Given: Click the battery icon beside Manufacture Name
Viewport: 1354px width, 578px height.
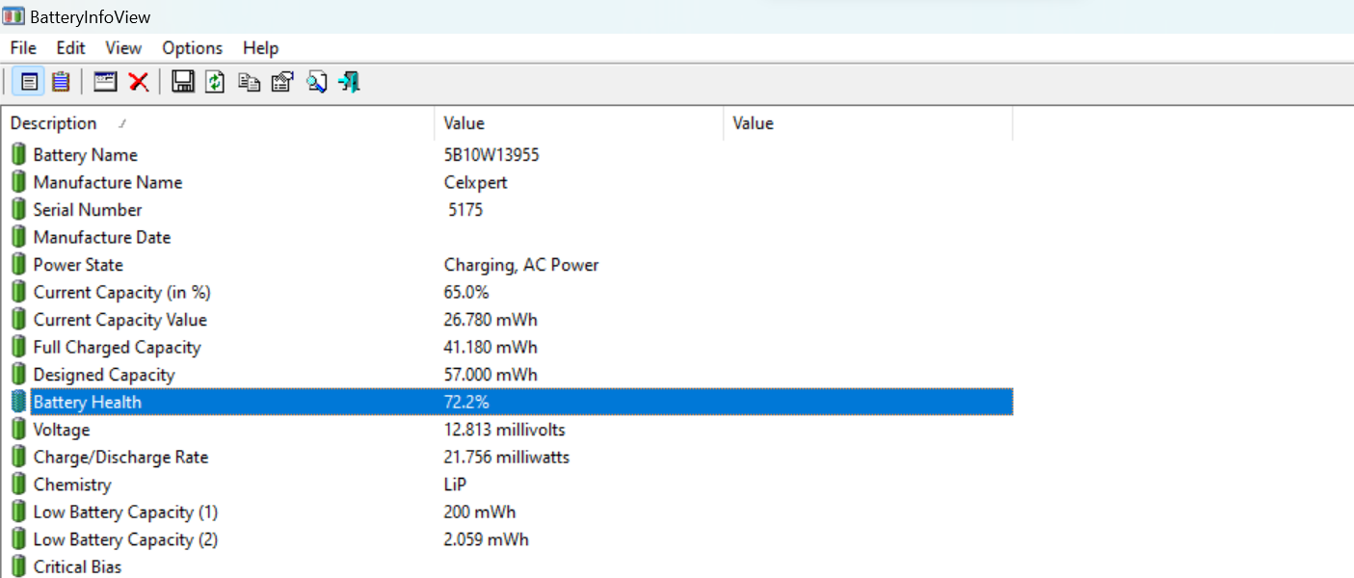Looking at the screenshot, I should [x=18, y=182].
